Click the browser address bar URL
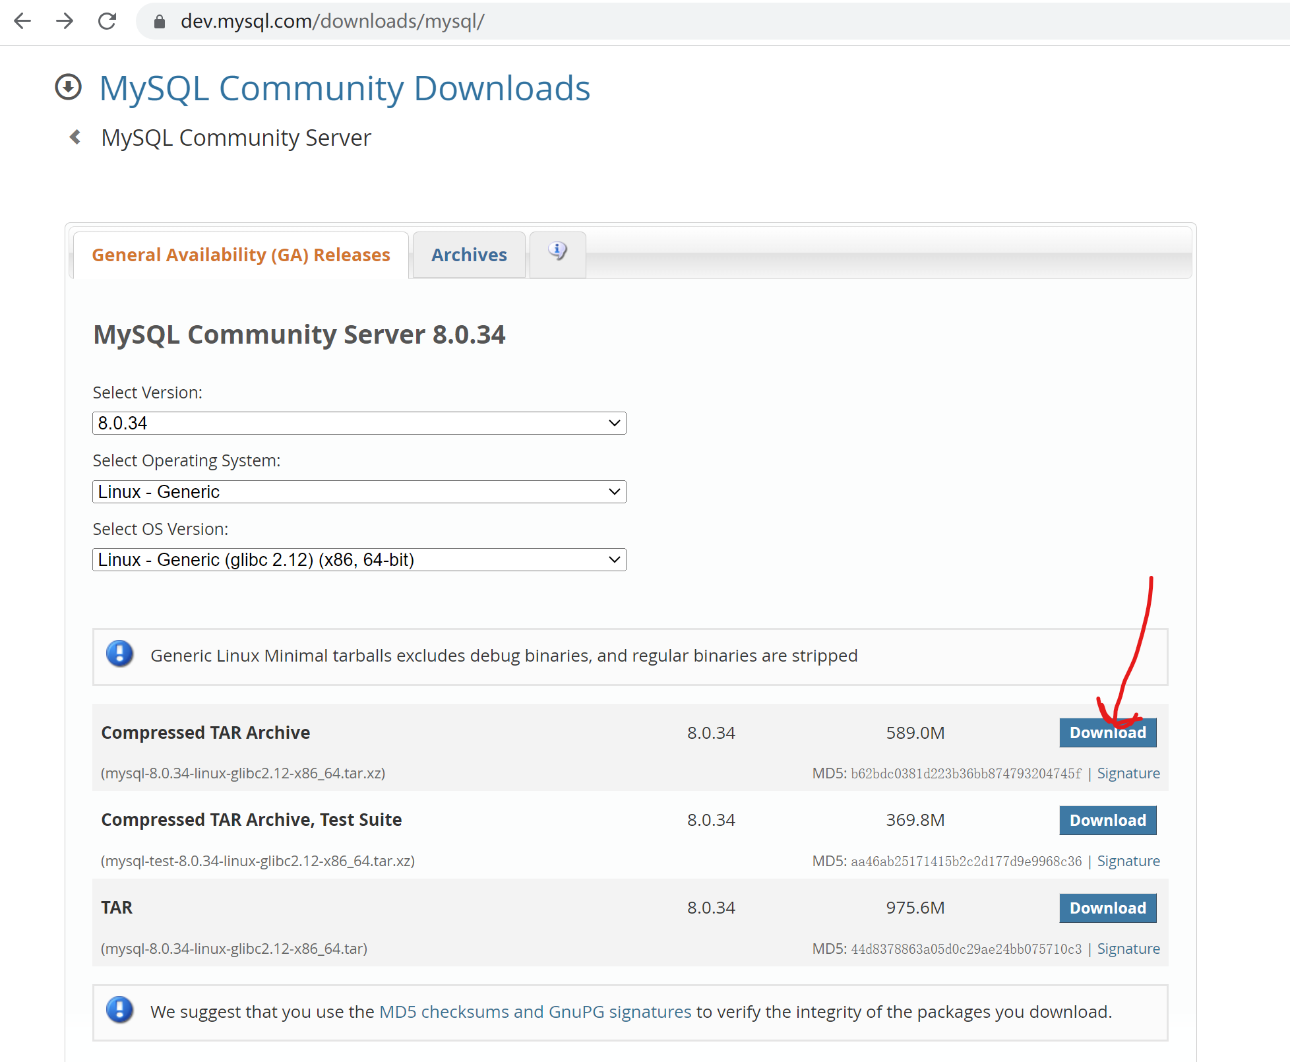 pos(332,21)
